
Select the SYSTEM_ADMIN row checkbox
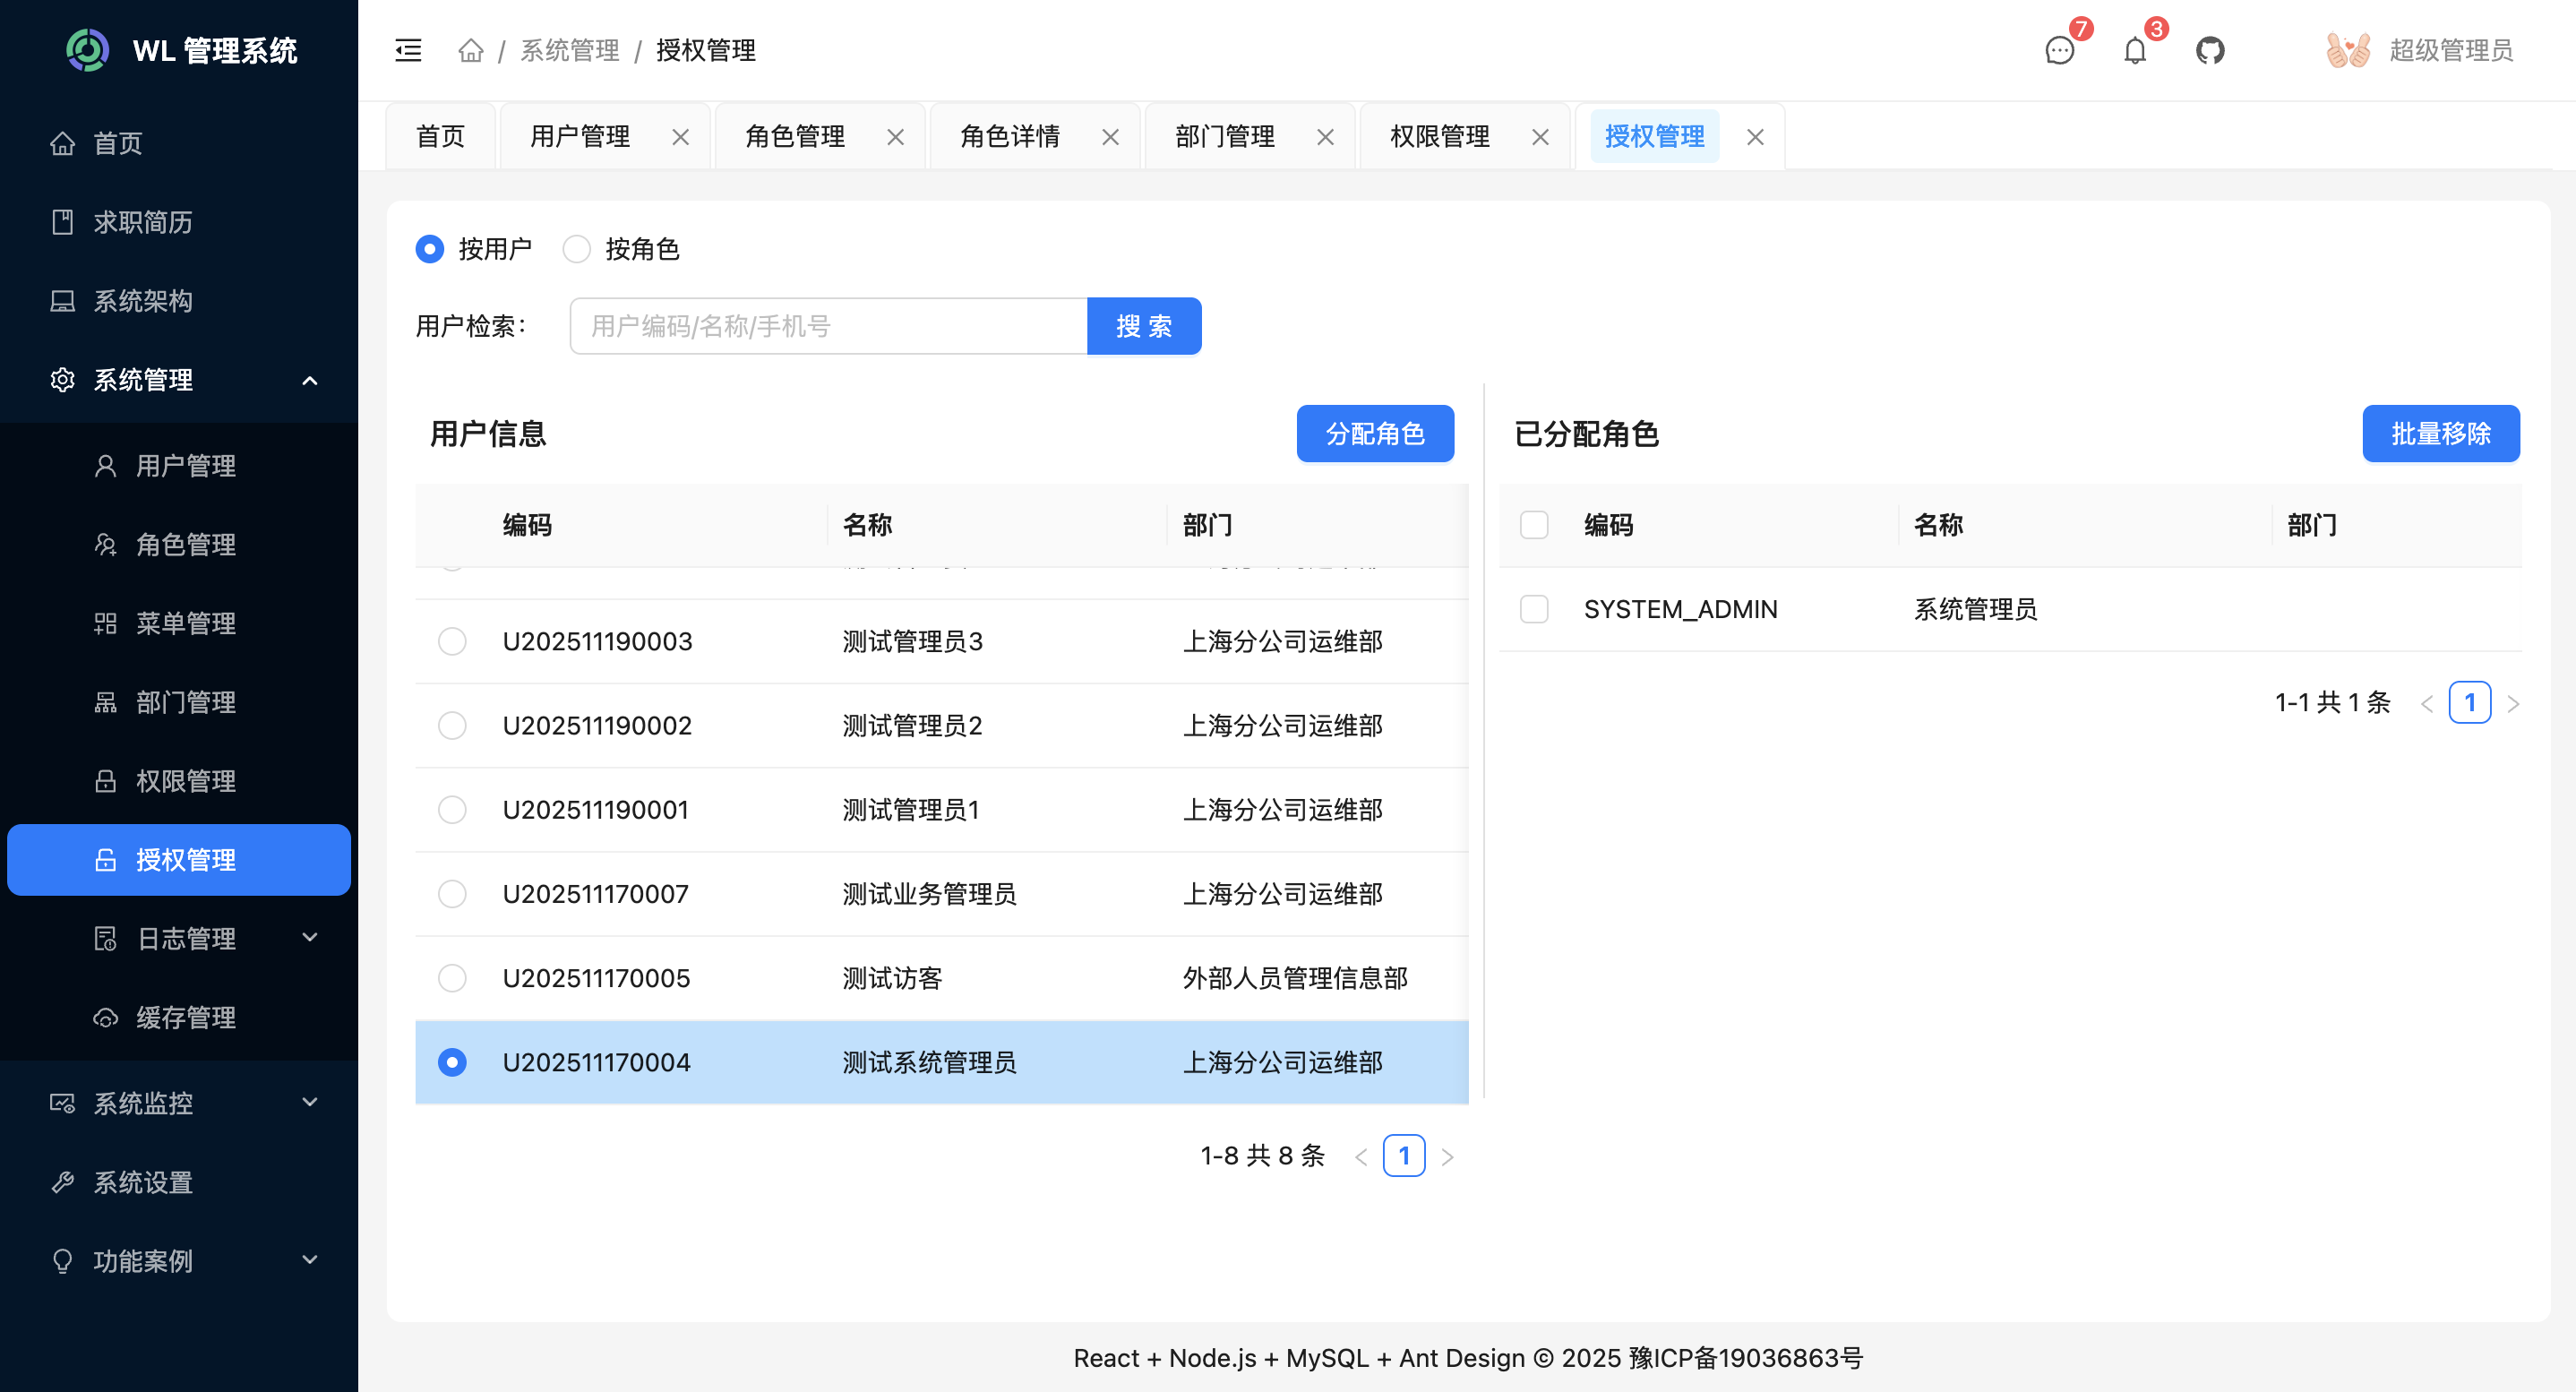1534,608
